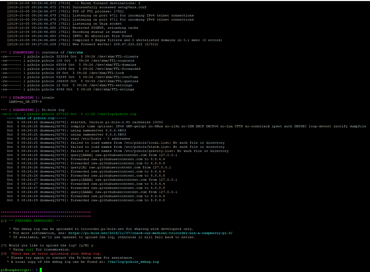
Task: Click the blue /dev/shm path in DIAGNOSING header
Action: coord(75,52)
